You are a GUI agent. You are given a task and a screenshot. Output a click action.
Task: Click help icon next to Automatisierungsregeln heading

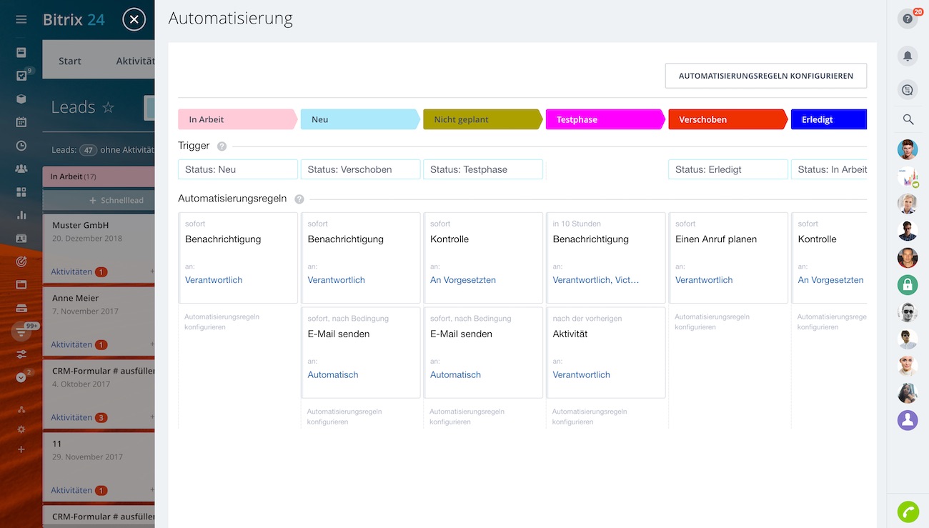pos(299,199)
